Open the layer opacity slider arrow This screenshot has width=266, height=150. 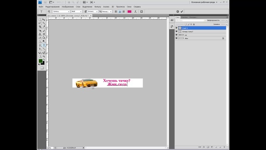(x=227, y=20)
